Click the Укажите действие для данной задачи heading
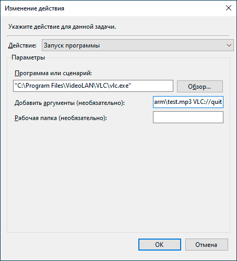 [62, 27]
